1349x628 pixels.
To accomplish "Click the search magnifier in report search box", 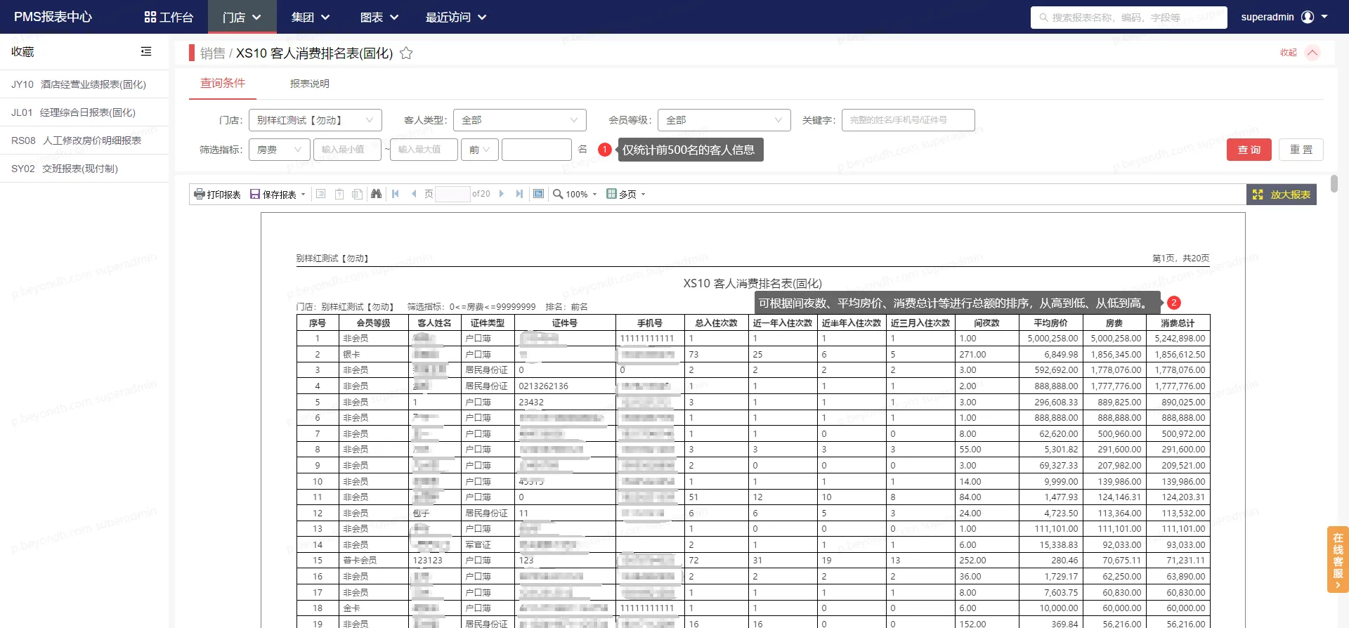I will click(x=1043, y=18).
